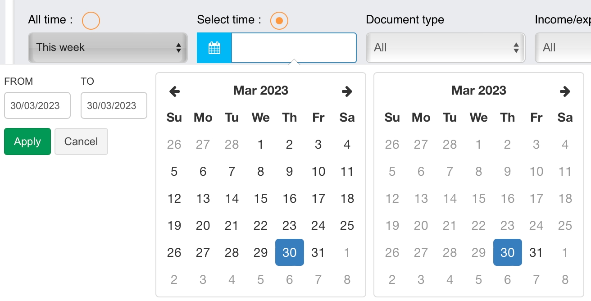
Task: Select the Select time radio button
Action: 279,21
